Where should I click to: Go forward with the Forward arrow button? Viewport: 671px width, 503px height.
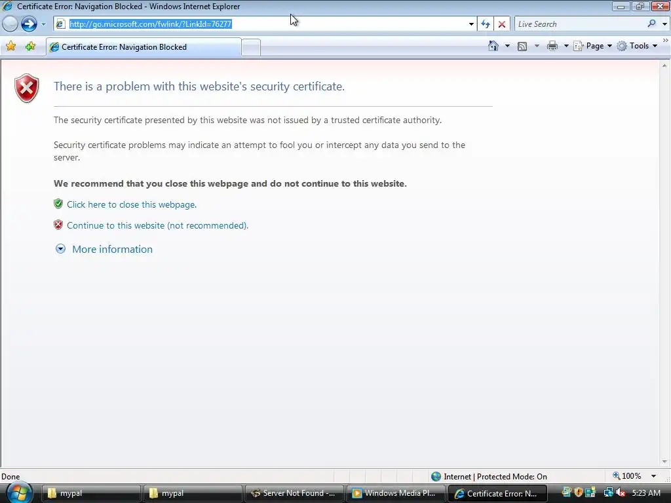pos(29,24)
